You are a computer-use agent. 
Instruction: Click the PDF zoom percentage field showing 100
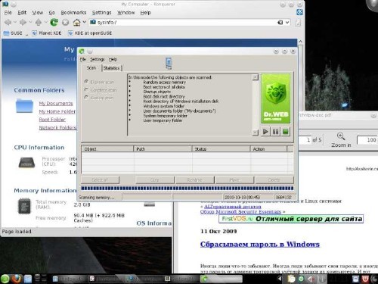(x=367, y=140)
